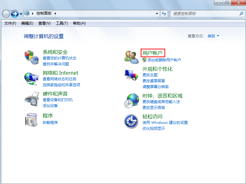Expand the 类别 view-by dropdown
246x184 pixels.
click(x=214, y=36)
